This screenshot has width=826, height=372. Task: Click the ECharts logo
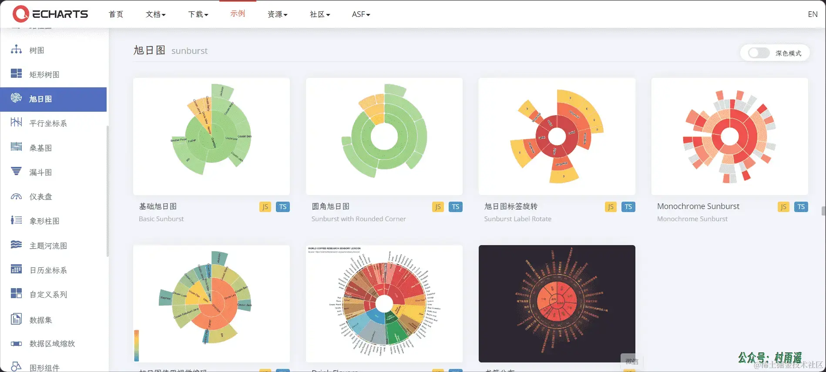[50, 14]
